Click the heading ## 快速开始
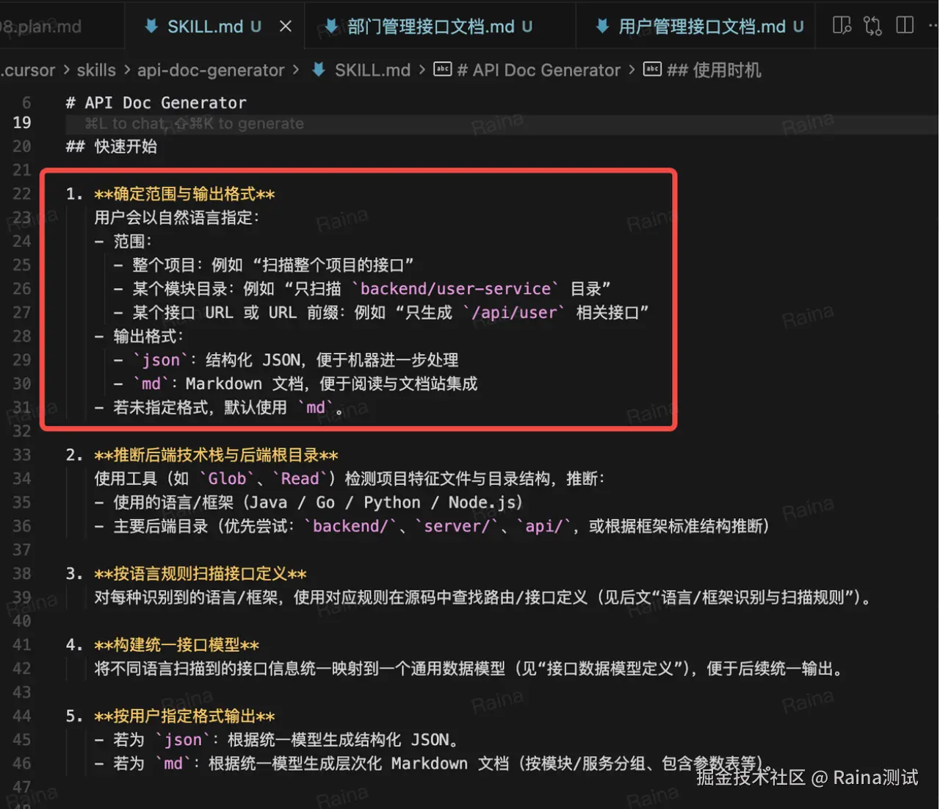Image resolution: width=940 pixels, height=809 pixels. pos(111,146)
